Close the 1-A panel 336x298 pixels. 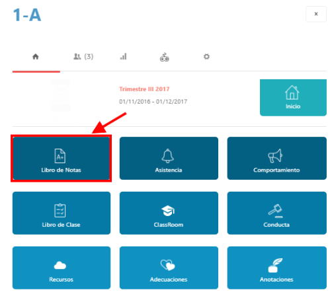tap(316, 14)
